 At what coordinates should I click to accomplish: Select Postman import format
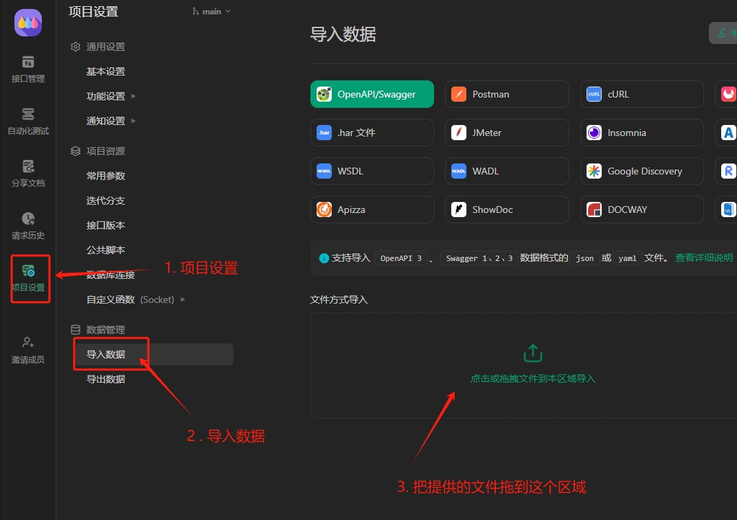507,93
